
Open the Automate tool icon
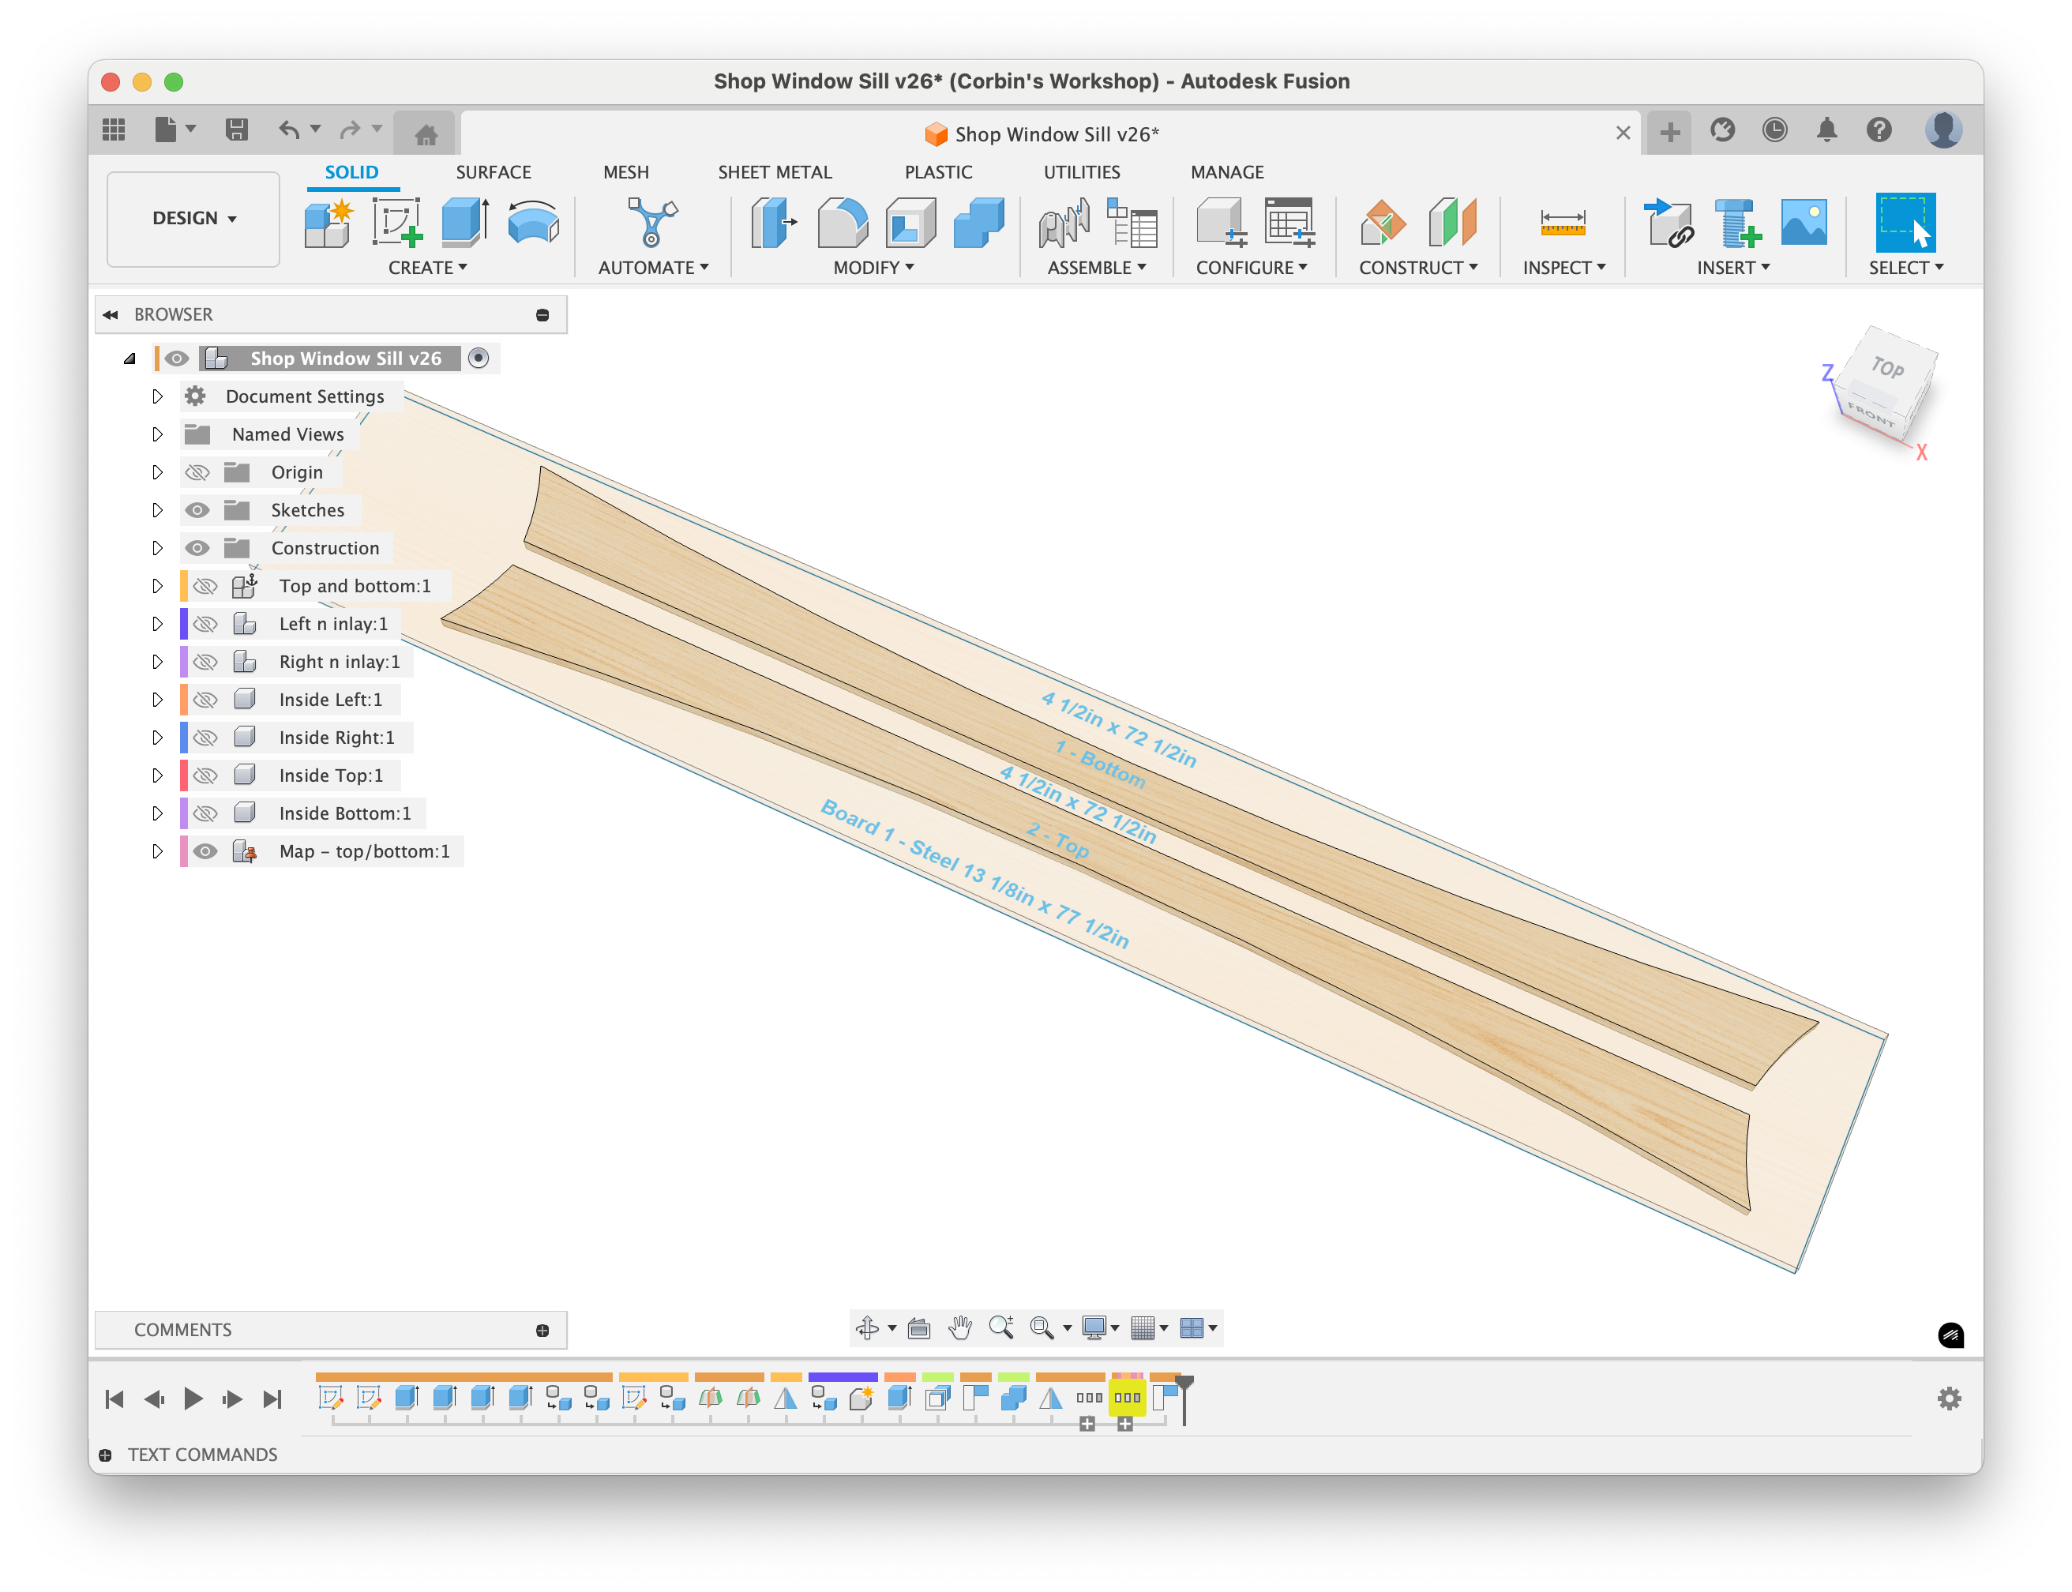coord(653,223)
